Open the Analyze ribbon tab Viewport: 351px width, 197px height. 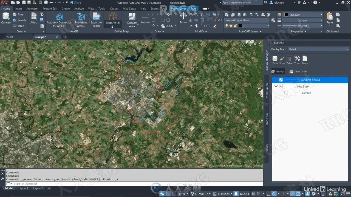79,8
